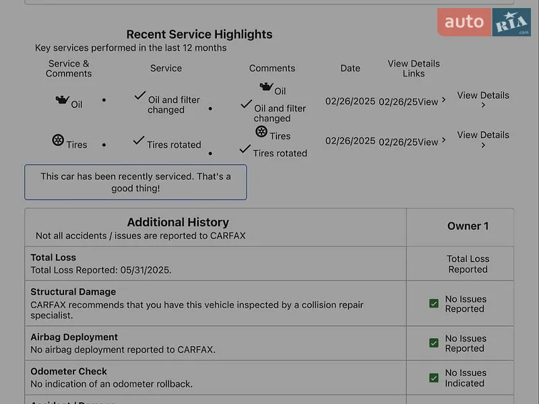Click 'No Issues Reported' for Structural Damage
Screen dimensions: 539x404
pos(466,304)
